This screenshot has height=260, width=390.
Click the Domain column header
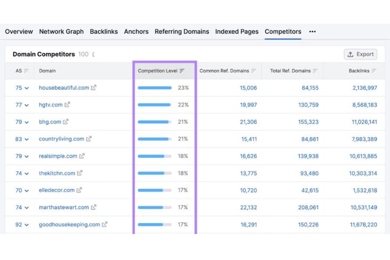47,71
